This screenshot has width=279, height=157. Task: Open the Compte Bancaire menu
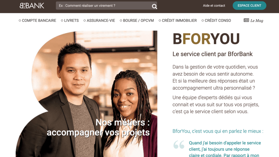(x=39, y=21)
